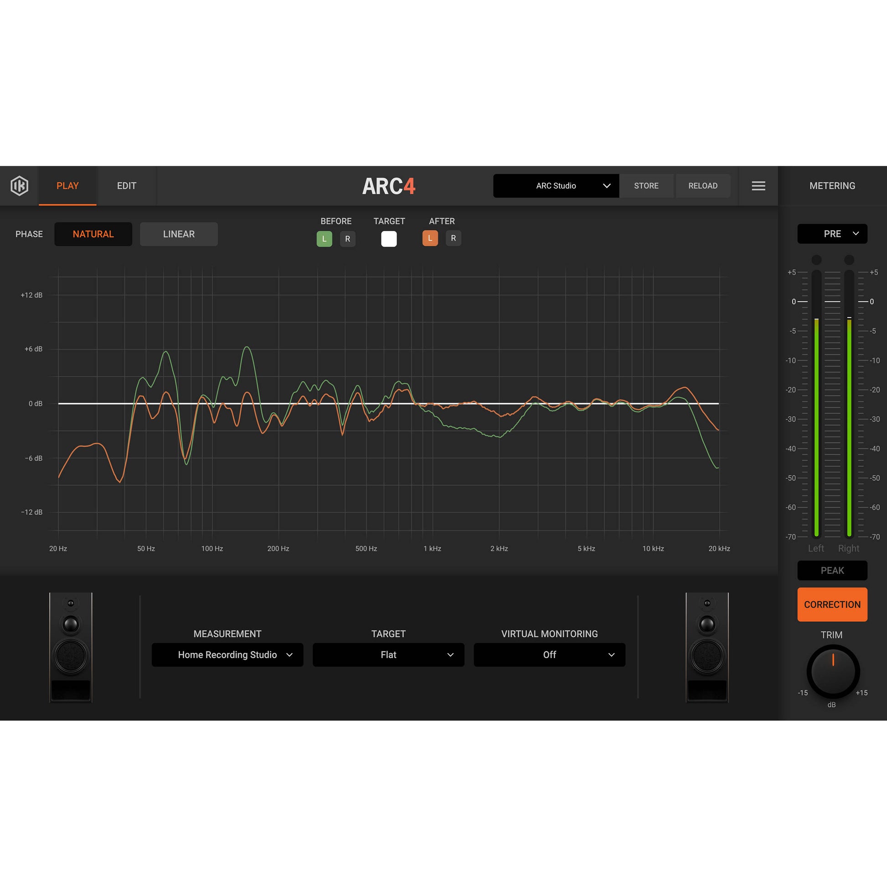This screenshot has height=887, width=887.
Task: Click the right speaker image
Action: pos(707,647)
